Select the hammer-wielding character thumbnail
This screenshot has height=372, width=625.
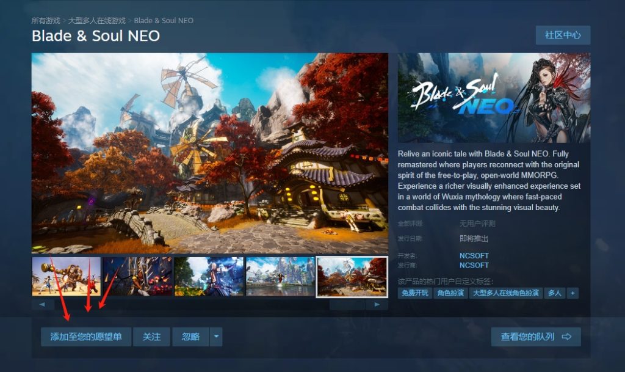66,276
